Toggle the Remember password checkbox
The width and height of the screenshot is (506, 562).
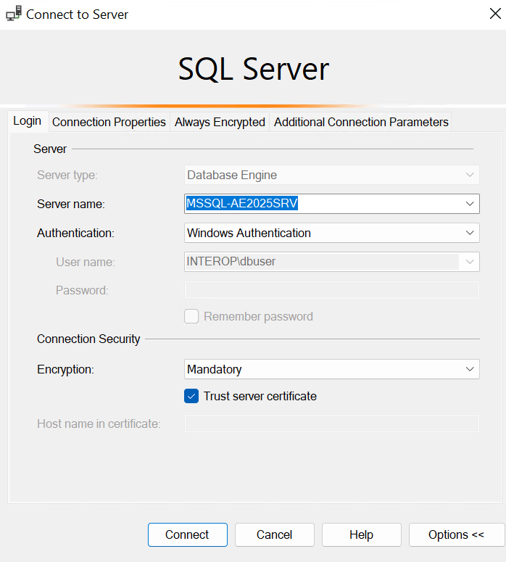pyautogui.click(x=191, y=316)
